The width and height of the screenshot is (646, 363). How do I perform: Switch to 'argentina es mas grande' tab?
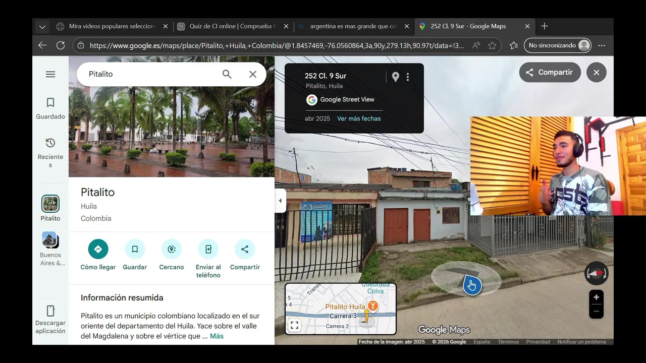click(353, 26)
